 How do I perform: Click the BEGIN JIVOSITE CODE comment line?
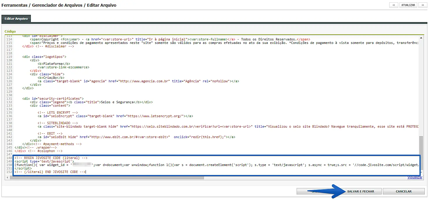point(51,158)
